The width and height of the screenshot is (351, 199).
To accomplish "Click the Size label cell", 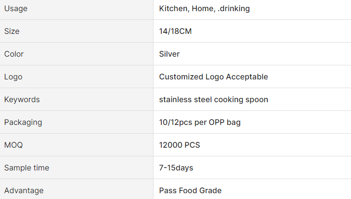I will point(12,31).
